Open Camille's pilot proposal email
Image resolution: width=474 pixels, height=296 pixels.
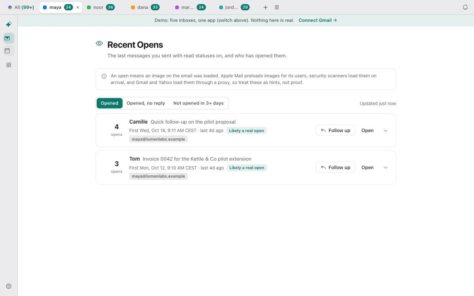point(367,130)
